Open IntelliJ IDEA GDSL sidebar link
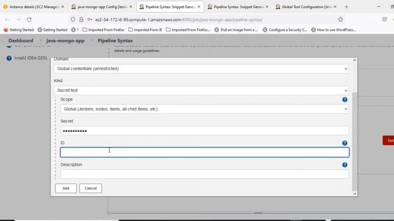The height and width of the screenshot is (221, 394). click(31, 58)
